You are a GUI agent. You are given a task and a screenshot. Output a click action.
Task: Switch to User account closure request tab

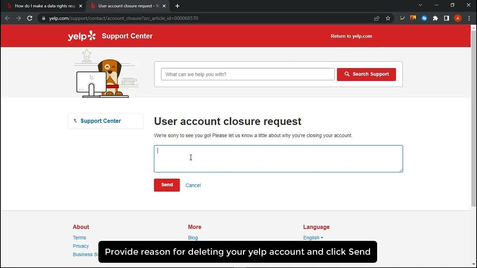[x=128, y=6]
